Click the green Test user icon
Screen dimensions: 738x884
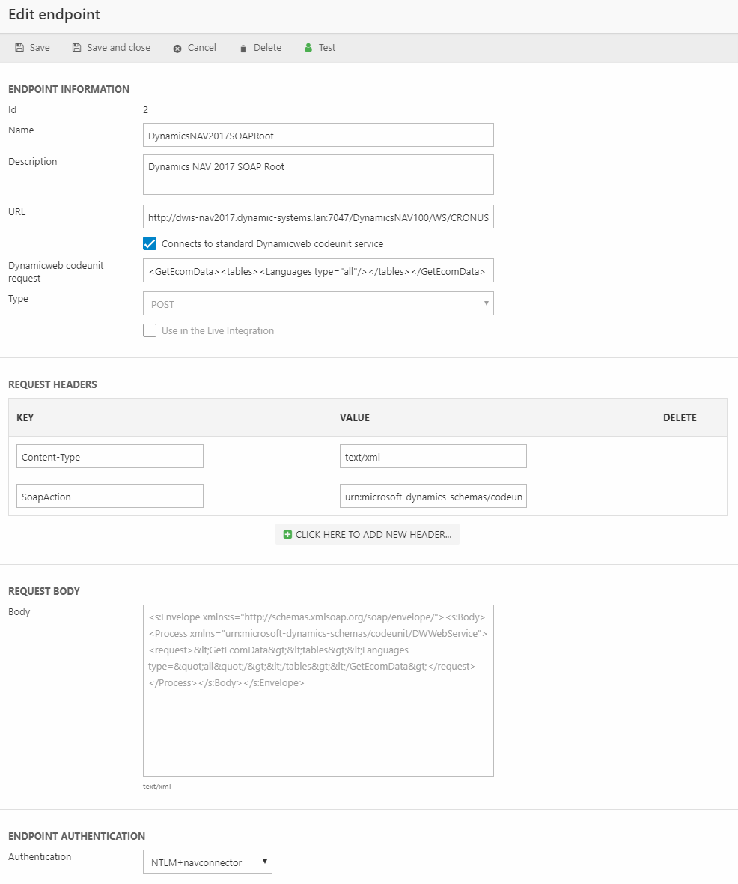tap(308, 48)
